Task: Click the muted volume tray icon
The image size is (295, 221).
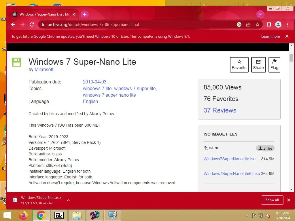Action: pyautogui.click(x=268, y=216)
